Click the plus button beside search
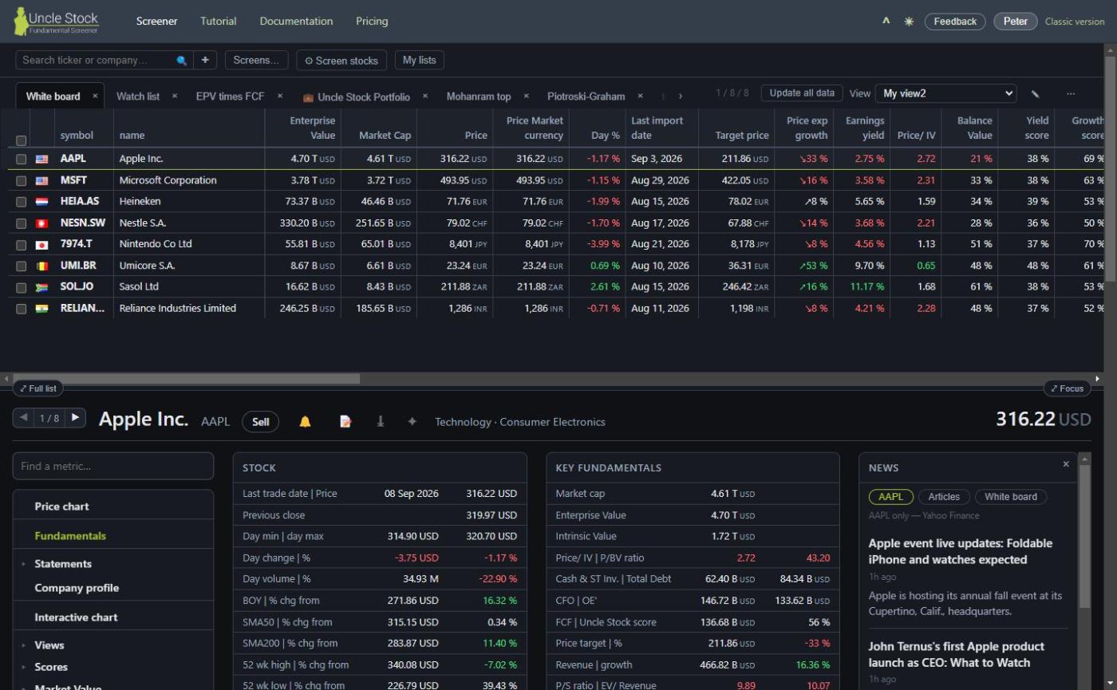Image resolution: width=1117 pixels, height=690 pixels. click(205, 60)
